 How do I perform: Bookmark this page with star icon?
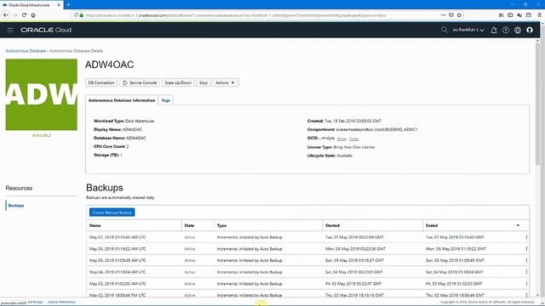(459, 15)
